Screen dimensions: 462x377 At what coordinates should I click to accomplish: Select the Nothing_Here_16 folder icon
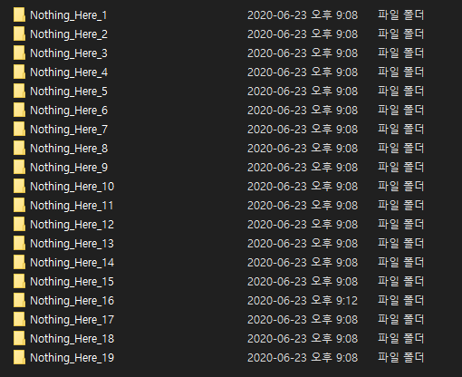tap(19, 301)
